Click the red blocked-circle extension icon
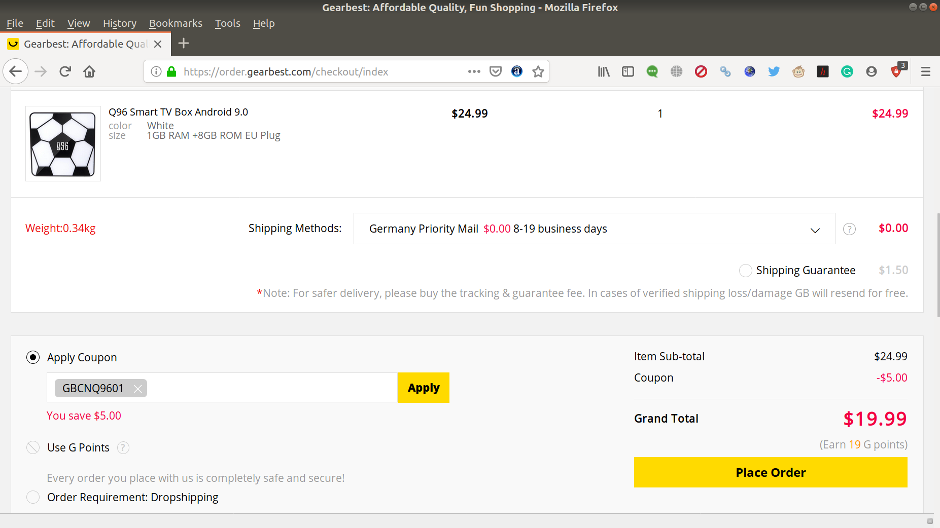The height and width of the screenshot is (528, 940). click(701, 71)
